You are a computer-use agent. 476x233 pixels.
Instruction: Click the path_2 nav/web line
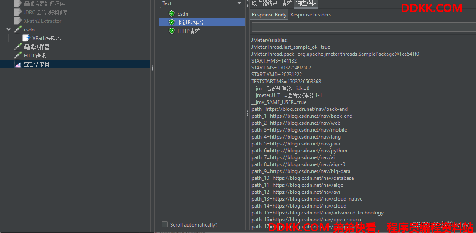click(296, 123)
